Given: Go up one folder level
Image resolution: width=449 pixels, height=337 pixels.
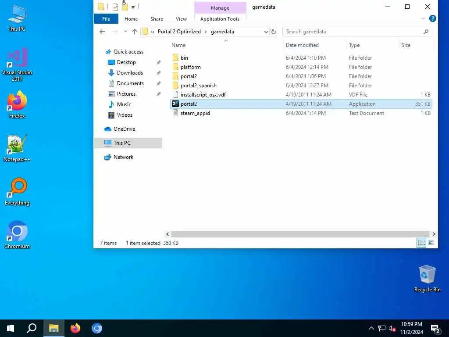Looking at the screenshot, I should pos(135,32).
